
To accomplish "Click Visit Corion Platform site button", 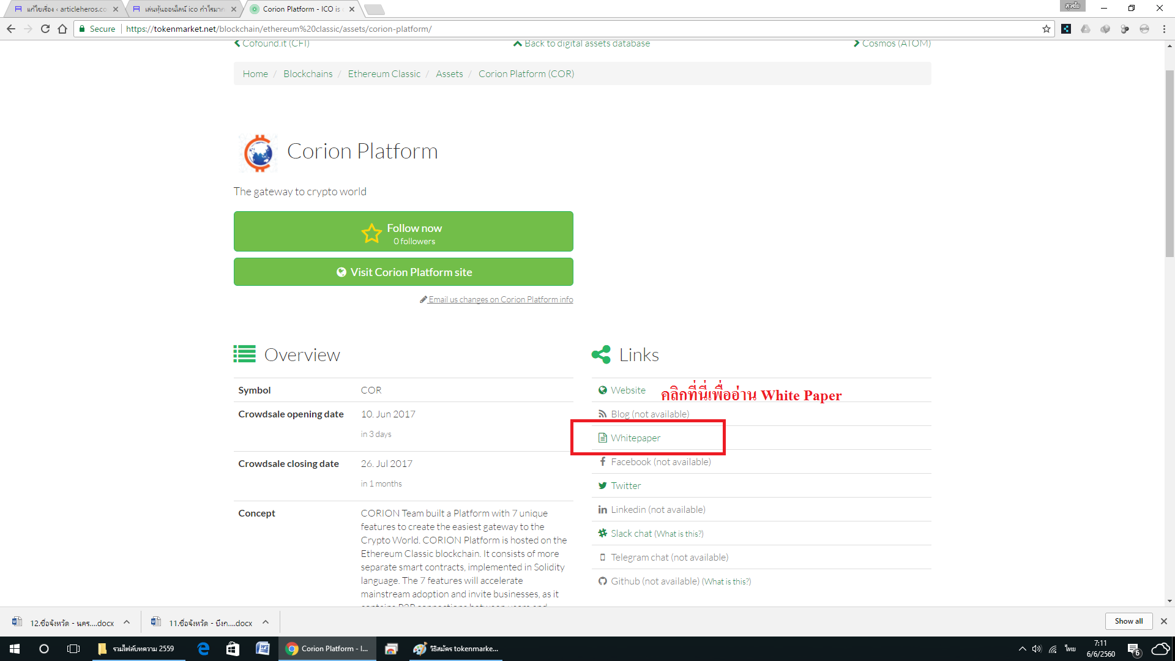I will point(403,272).
